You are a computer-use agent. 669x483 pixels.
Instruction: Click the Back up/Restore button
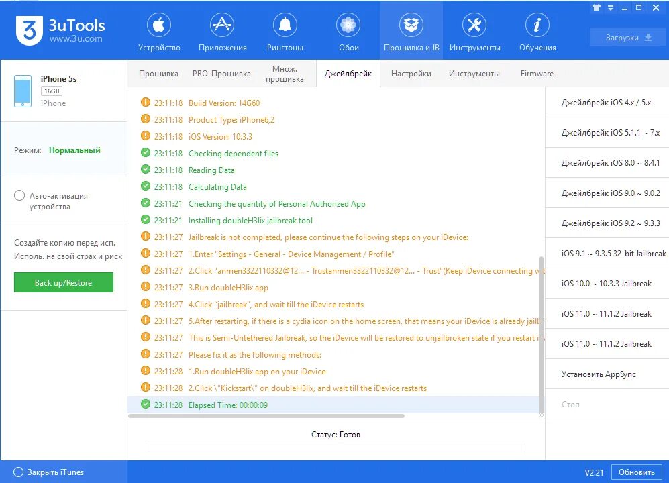pyautogui.click(x=64, y=282)
